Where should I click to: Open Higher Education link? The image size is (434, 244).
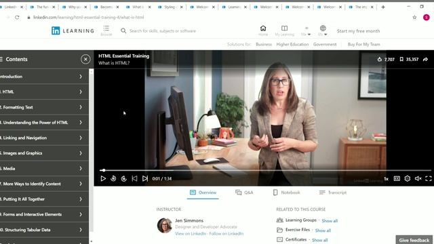292,44
